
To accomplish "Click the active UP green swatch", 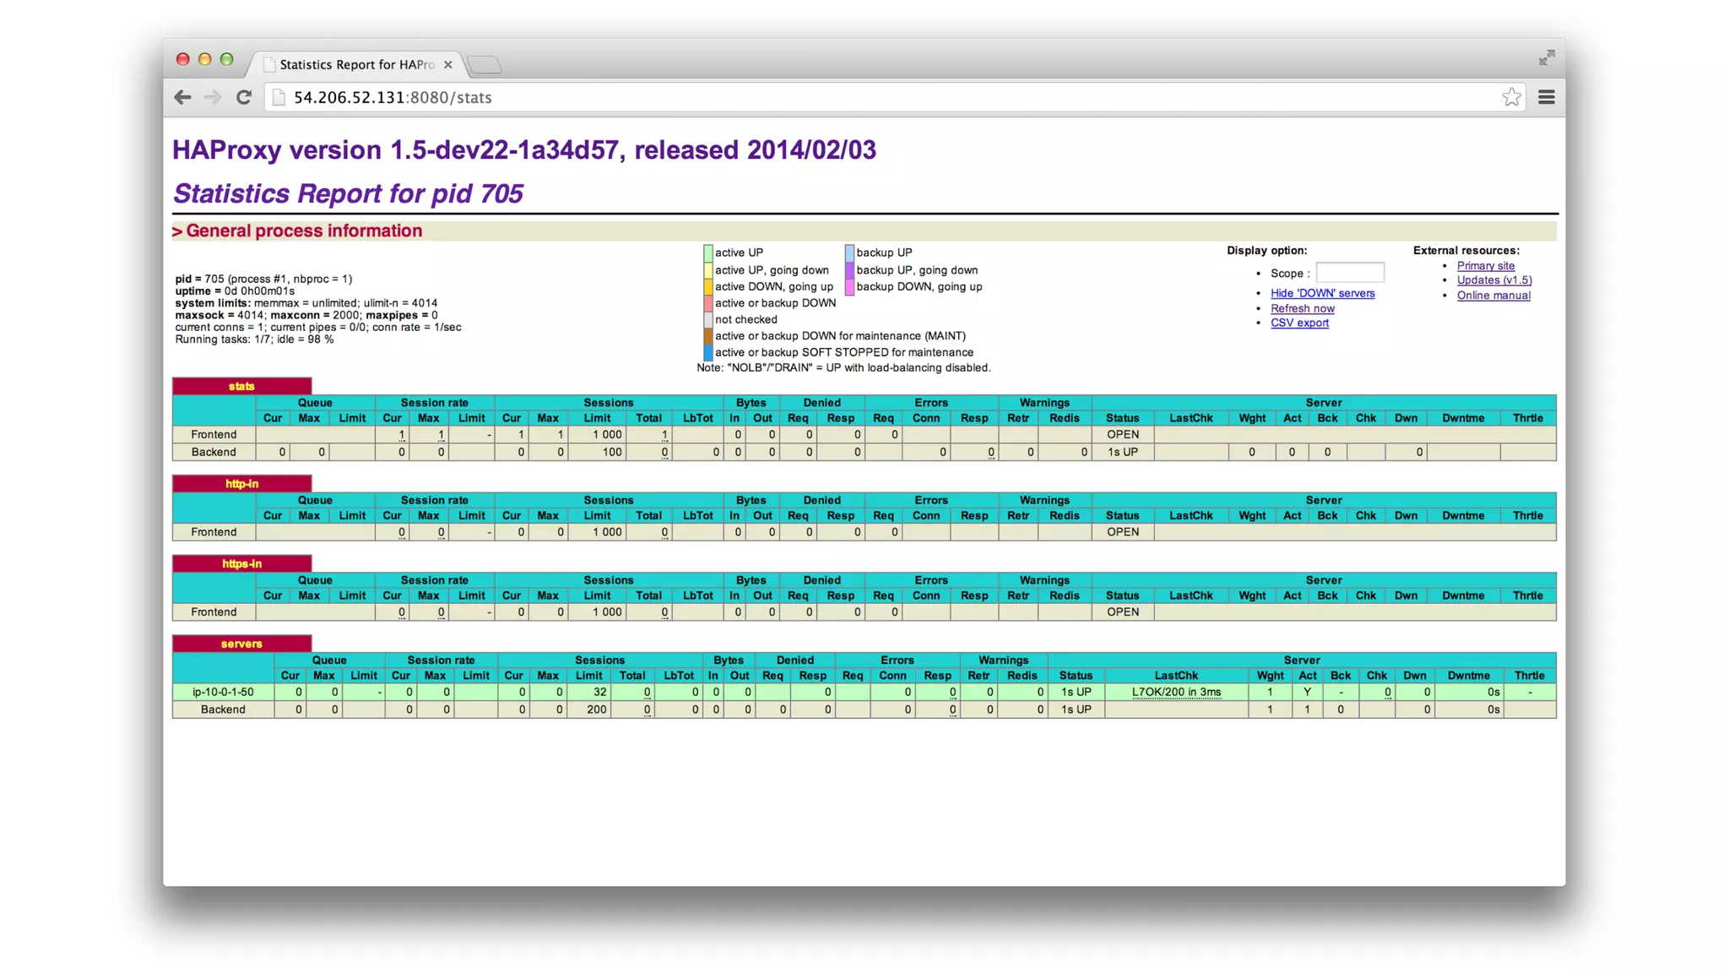I will (x=707, y=253).
